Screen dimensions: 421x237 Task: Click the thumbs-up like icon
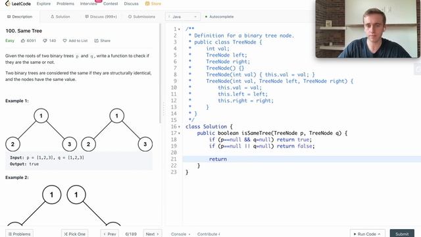23,41
